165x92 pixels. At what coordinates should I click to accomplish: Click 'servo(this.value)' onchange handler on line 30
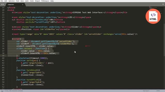[125, 34]
